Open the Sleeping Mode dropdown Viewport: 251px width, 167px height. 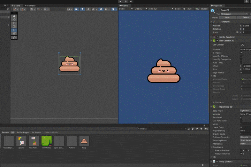tap(245, 141)
